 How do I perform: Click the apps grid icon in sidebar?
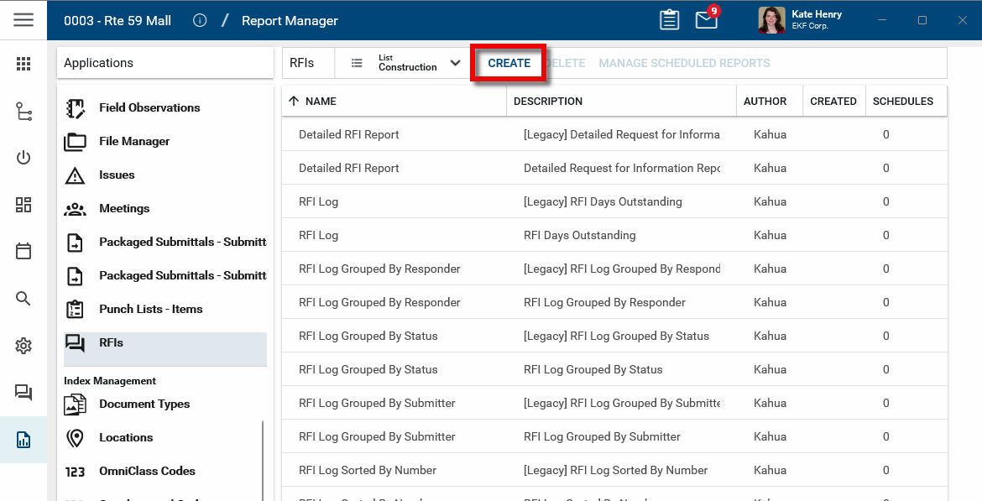click(x=24, y=64)
